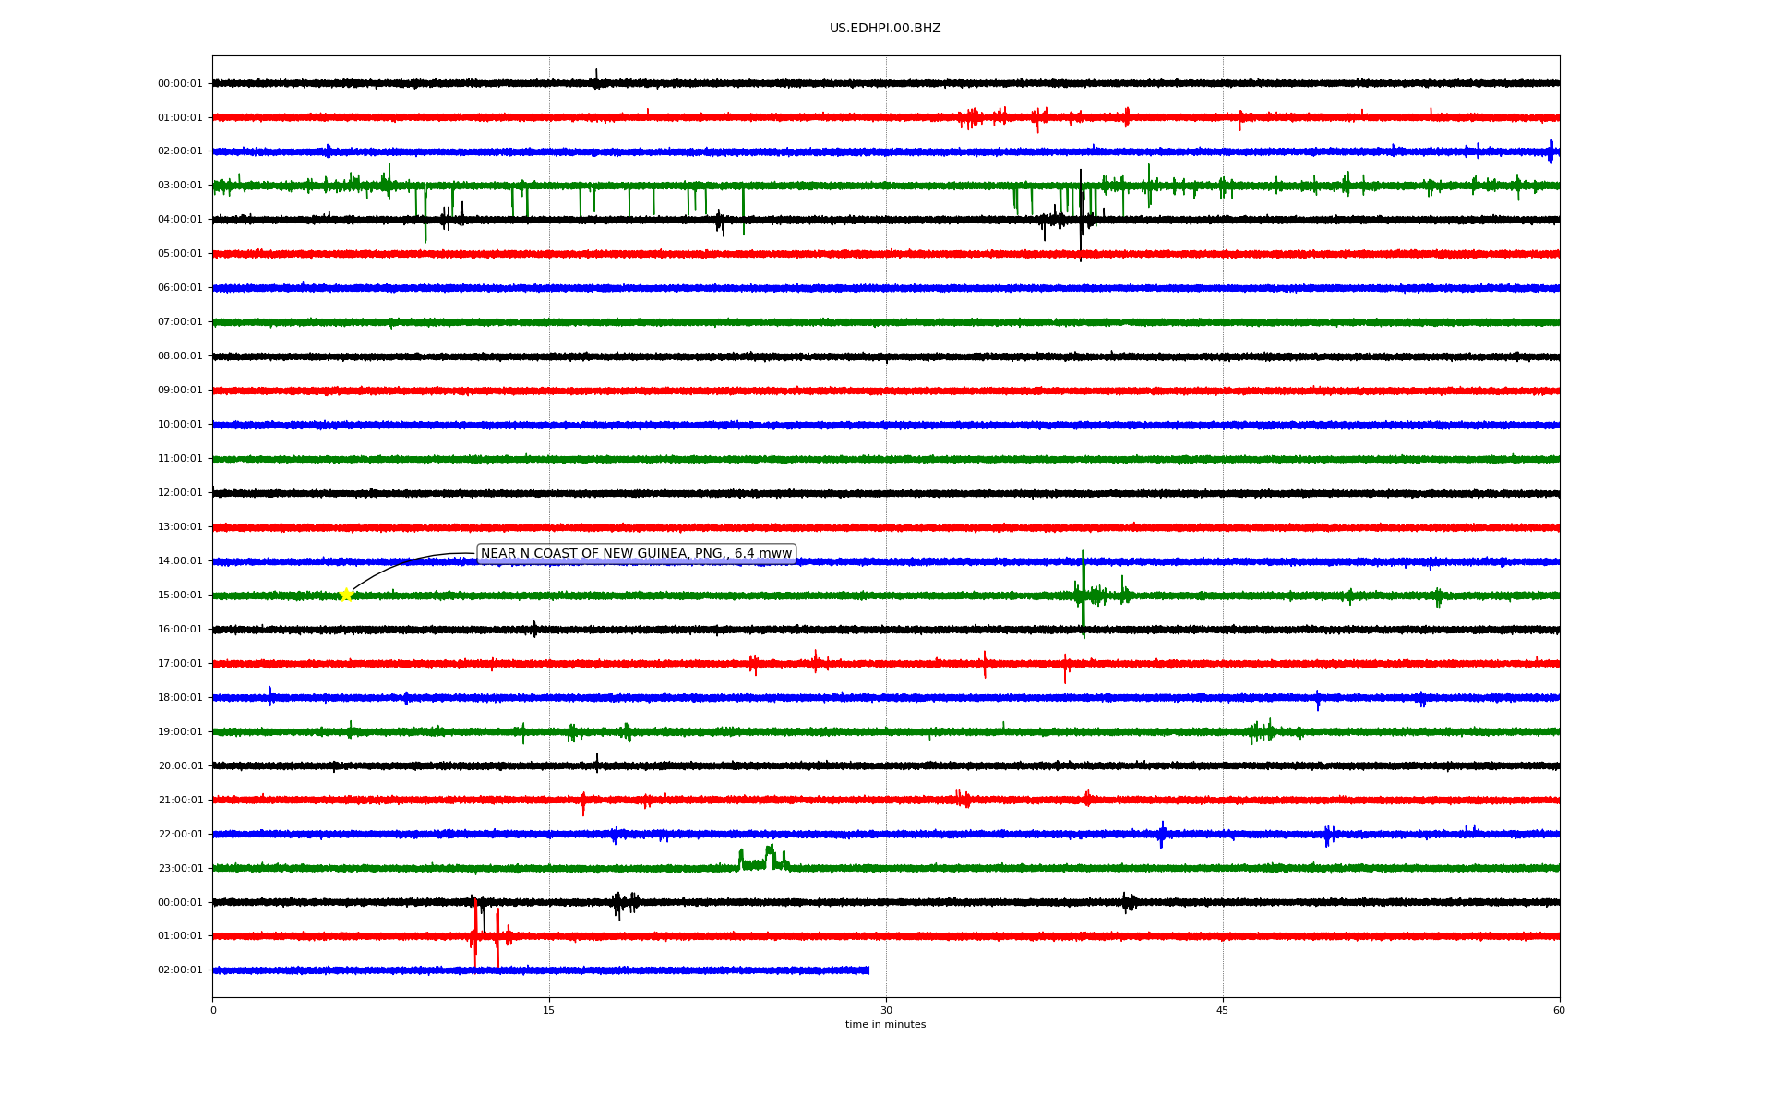Click the 04:00:01 row label

point(180,220)
